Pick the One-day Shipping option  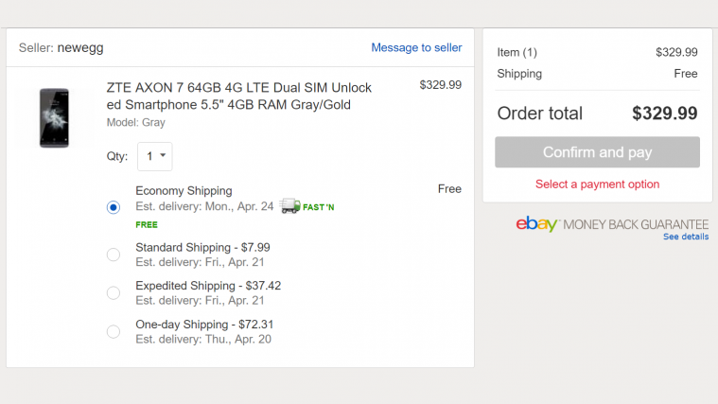point(114,331)
